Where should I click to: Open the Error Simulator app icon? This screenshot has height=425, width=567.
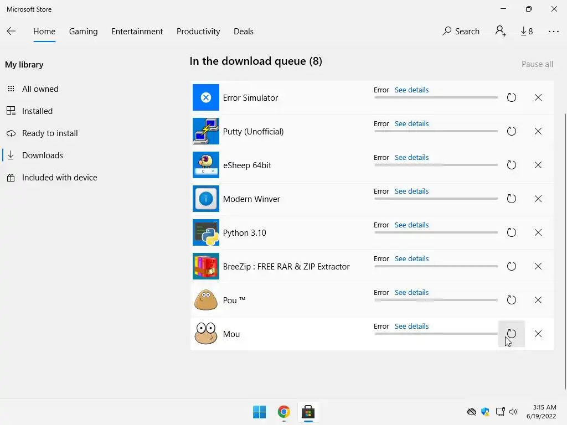(206, 97)
